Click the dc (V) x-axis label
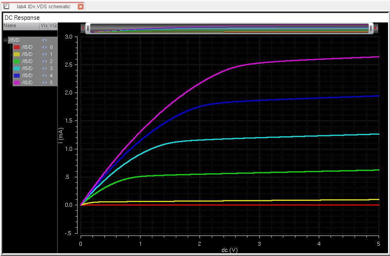The width and height of the screenshot is (390, 256). pos(229,250)
